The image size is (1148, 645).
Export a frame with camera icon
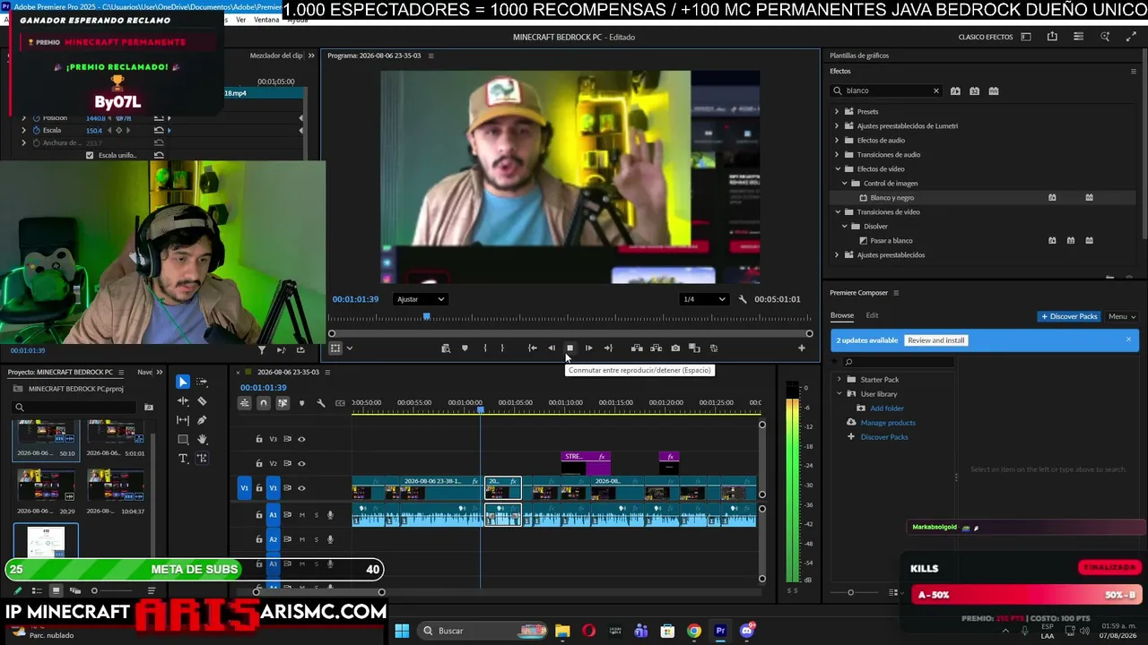click(x=675, y=348)
